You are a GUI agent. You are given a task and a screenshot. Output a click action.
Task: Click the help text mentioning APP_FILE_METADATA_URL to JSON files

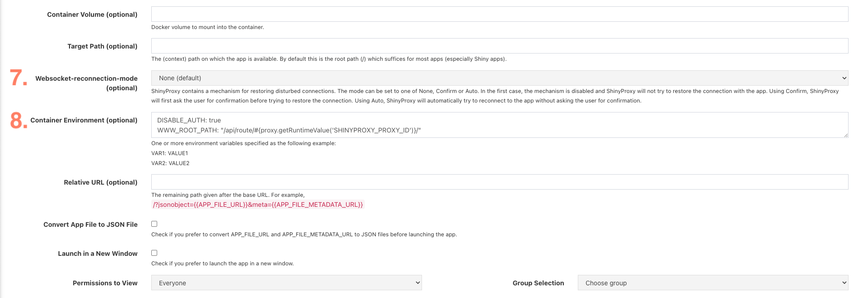[x=304, y=234]
